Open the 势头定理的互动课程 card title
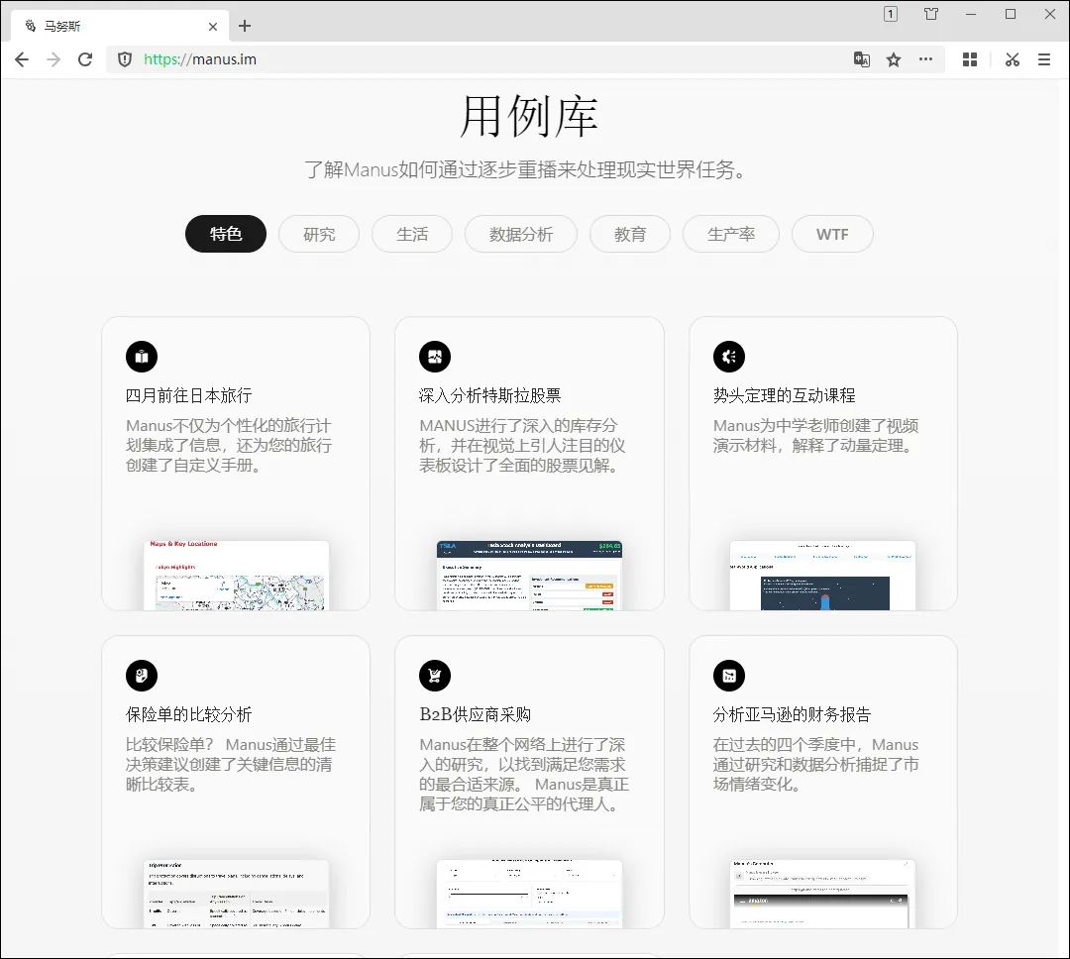 click(784, 395)
